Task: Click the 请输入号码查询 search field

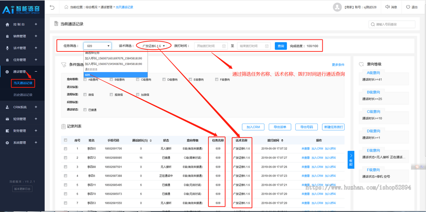Action: pyautogui.click(x=392, y=25)
